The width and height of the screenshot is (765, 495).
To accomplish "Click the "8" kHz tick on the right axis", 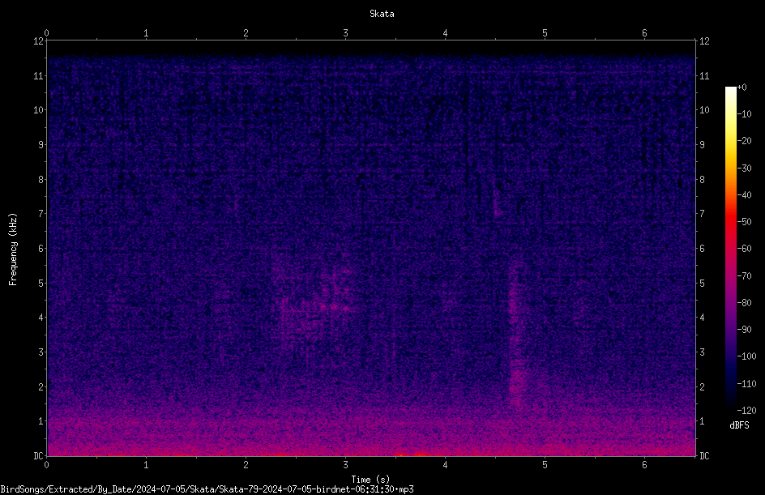I will (702, 180).
